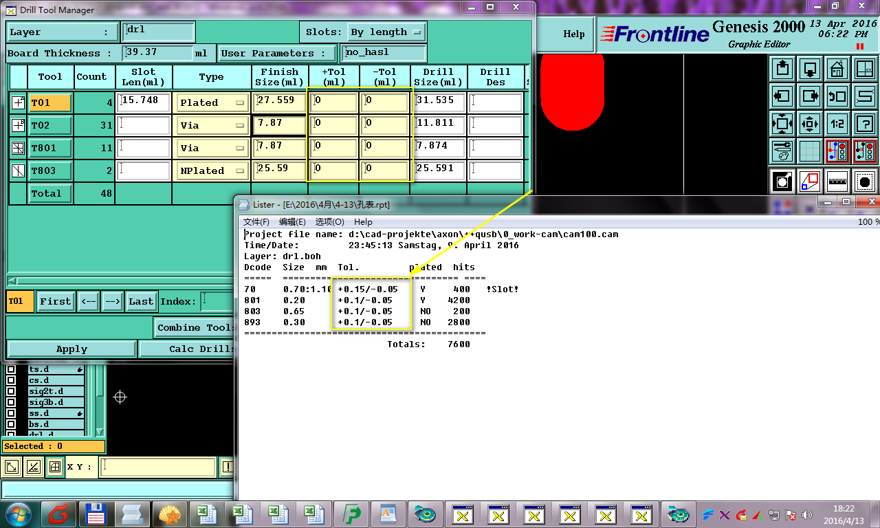Click the zoom-out outward arrows icon

810,124
